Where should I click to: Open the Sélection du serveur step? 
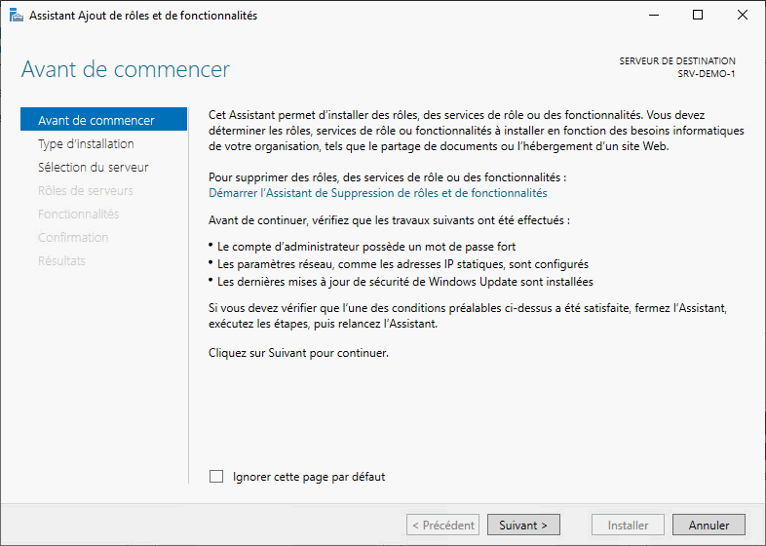[x=93, y=167]
